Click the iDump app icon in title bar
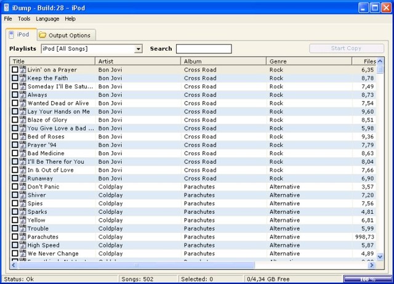The image size is (394, 284). tap(7, 7)
